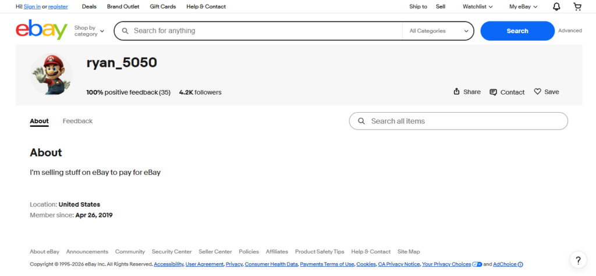Image resolution: width=596 pixels, height=276 pixels.
Task: Click the Sign in link
Action: pos(33,6)
